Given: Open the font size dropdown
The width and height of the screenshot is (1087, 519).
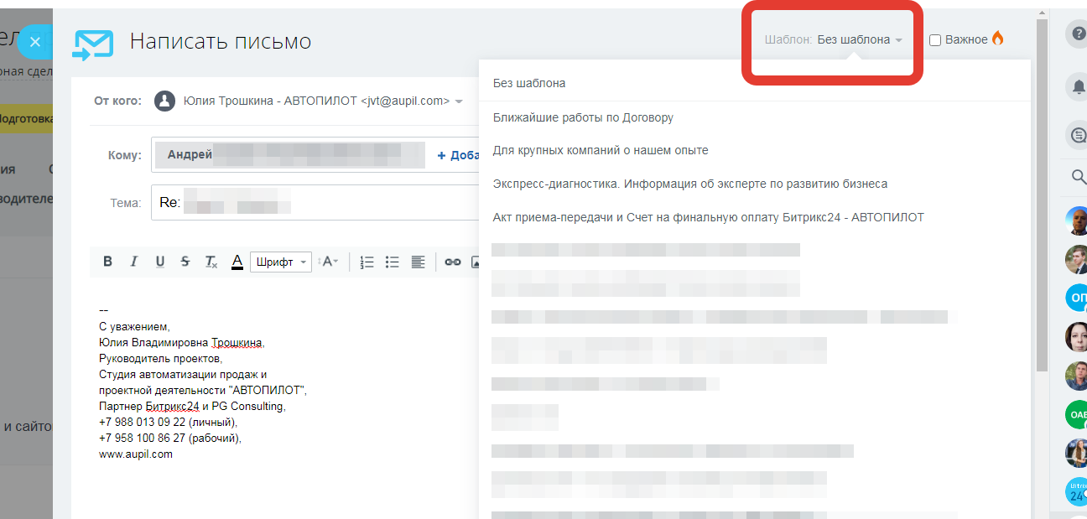Looking at the screenshot, I should 329,262.
